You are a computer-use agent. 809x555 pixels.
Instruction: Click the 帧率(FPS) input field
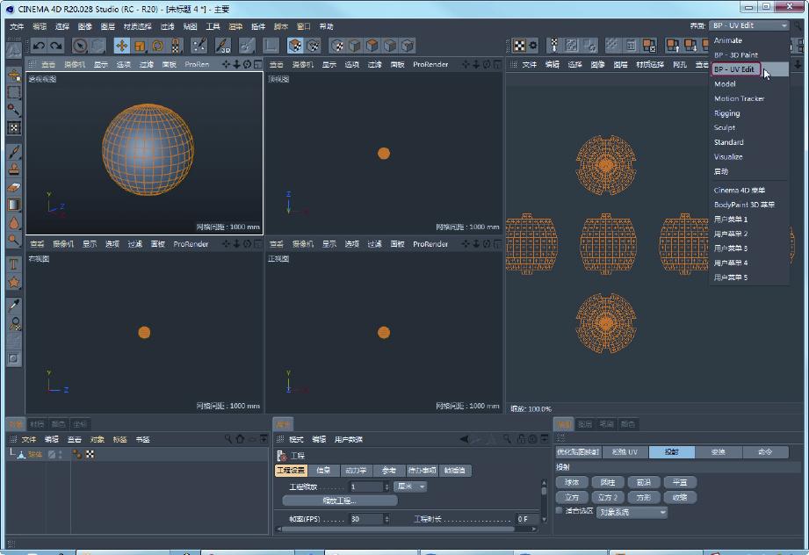pyautogui.click(x=365, y=519)
